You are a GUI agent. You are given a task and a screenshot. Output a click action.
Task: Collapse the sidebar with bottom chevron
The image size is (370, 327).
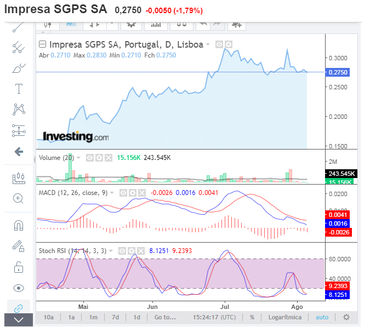(x=19, y=320)
